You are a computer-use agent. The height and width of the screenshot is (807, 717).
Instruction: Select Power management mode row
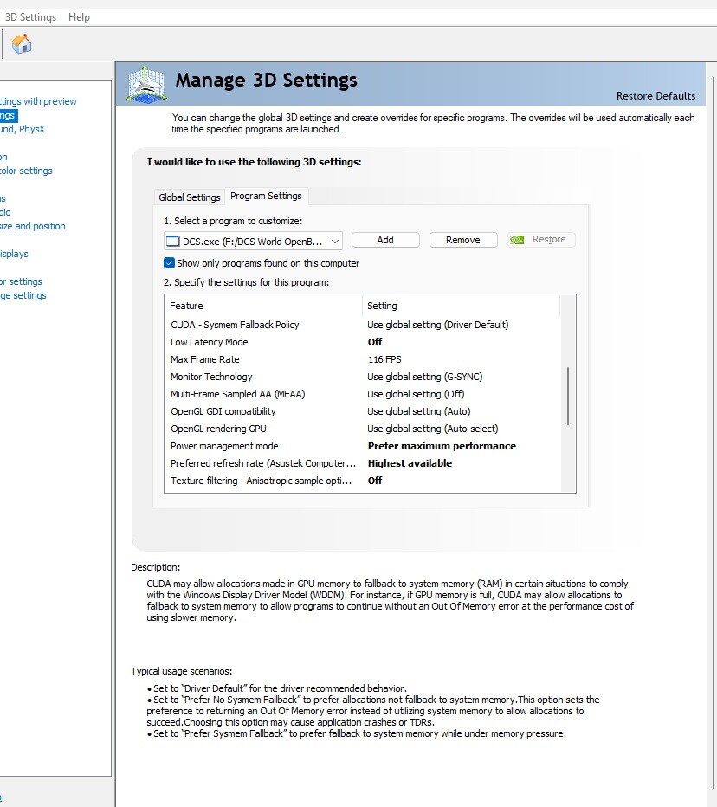tap(362, 446)
